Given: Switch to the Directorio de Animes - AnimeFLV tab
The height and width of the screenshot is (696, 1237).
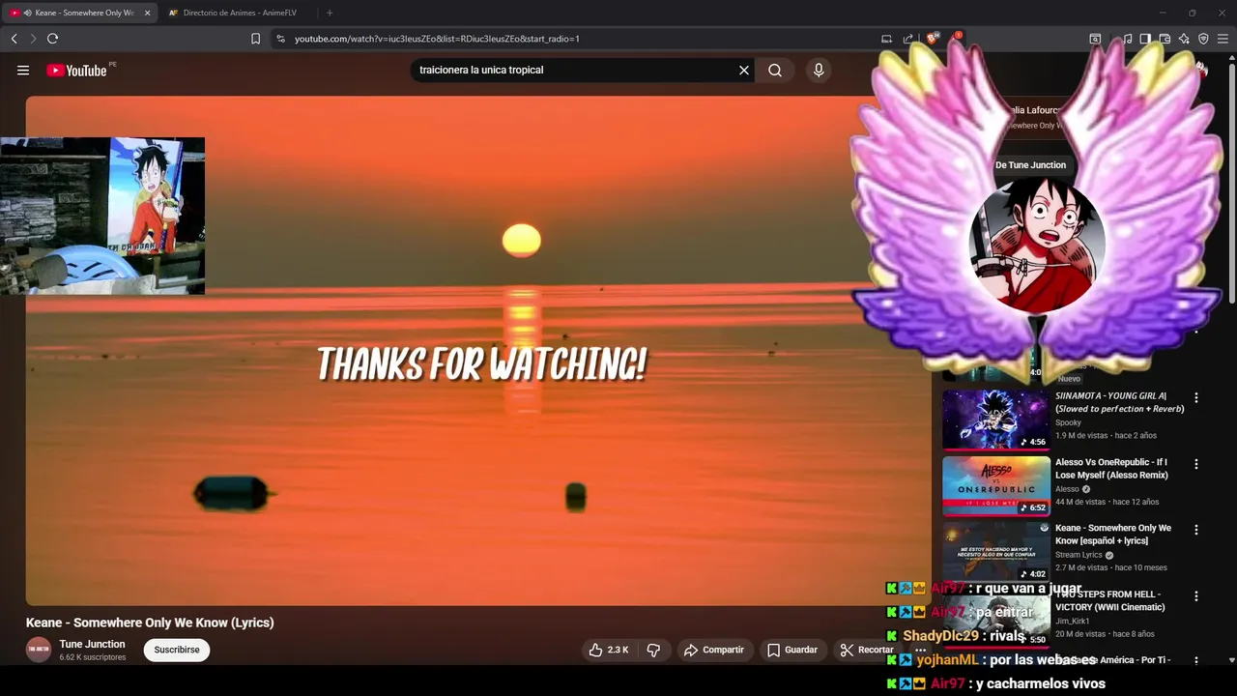Looking at the screenshot, I should coord(237,13).
